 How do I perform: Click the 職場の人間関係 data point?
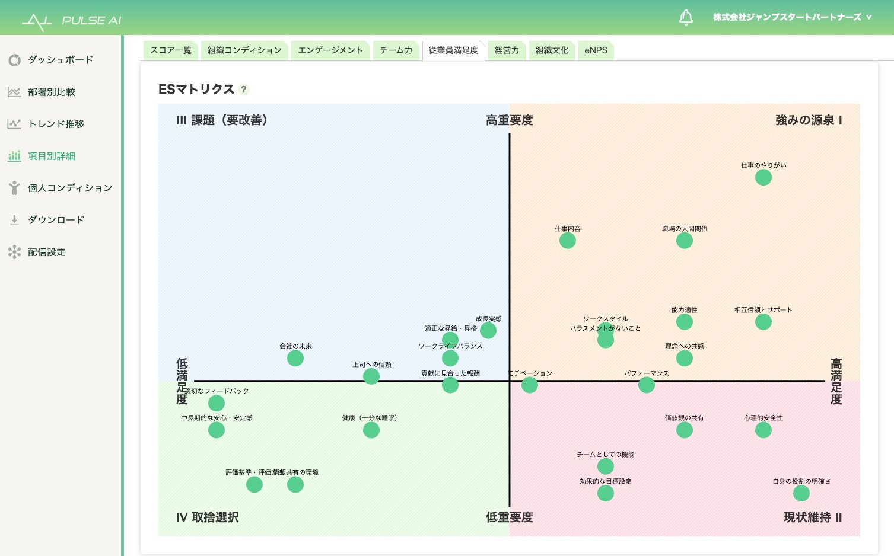[x=685, y=241]
